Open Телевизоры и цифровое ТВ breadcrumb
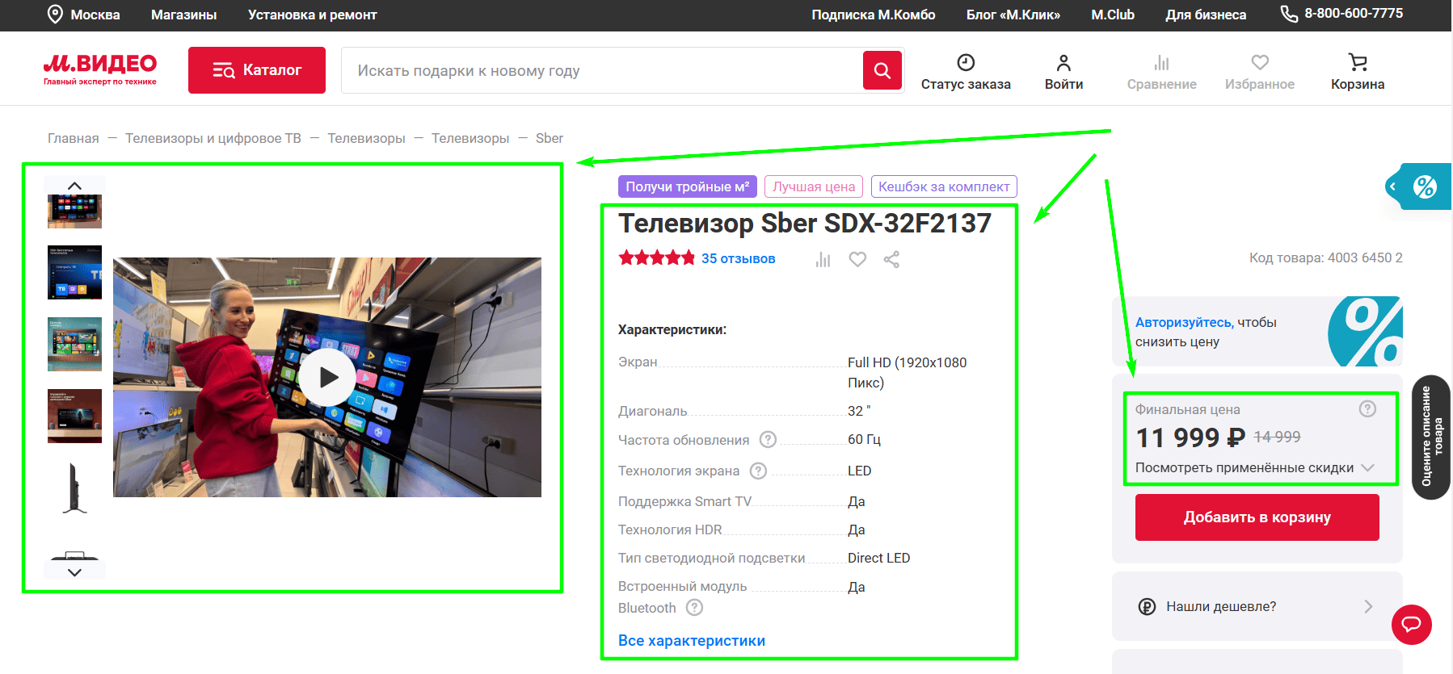This screenshot has width=1453, height=674. [213, 138]
